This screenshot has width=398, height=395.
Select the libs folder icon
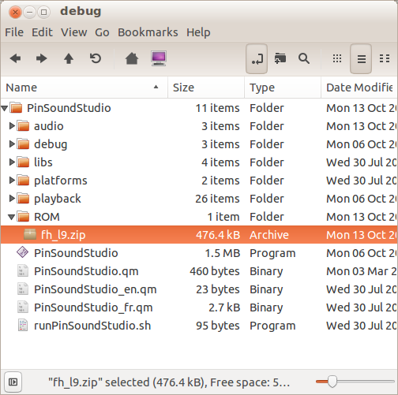23,162
